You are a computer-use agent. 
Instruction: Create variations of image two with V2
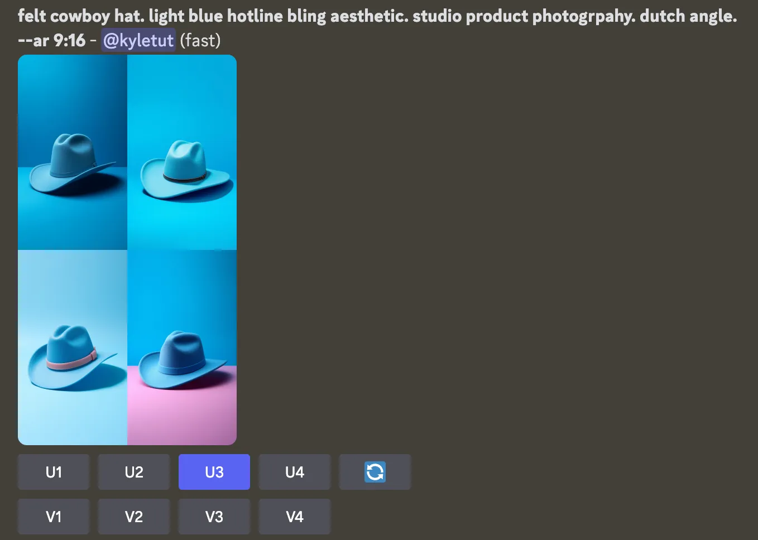coord(134,517)
